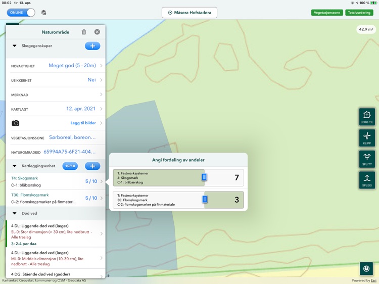This screenshot has height=284, width=379.
Task: Open the map layers stack icon
Action: pos(44,13)
